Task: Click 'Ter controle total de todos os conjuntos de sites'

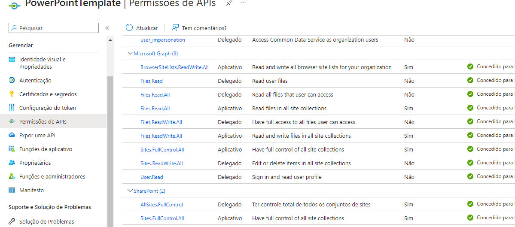Action: [x=311, y=205]
